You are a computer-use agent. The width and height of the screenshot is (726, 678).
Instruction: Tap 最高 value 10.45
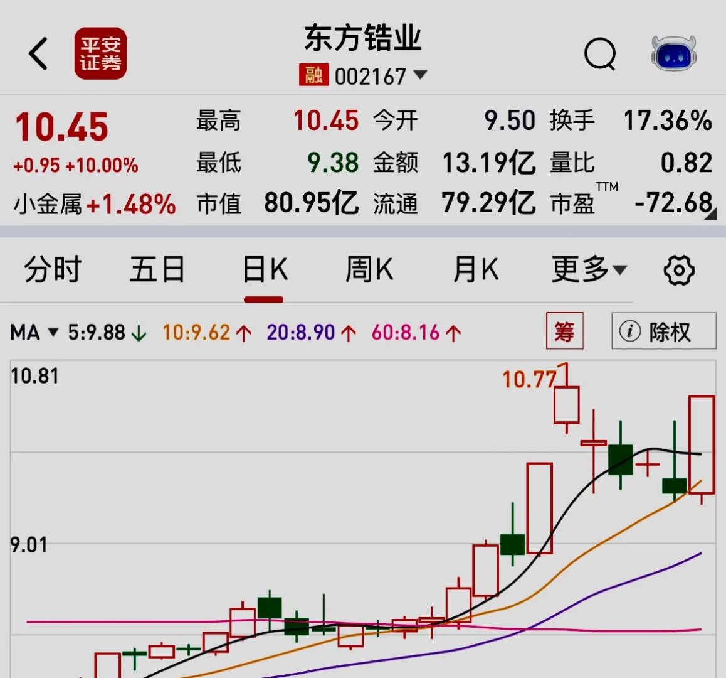pos(326,121)
